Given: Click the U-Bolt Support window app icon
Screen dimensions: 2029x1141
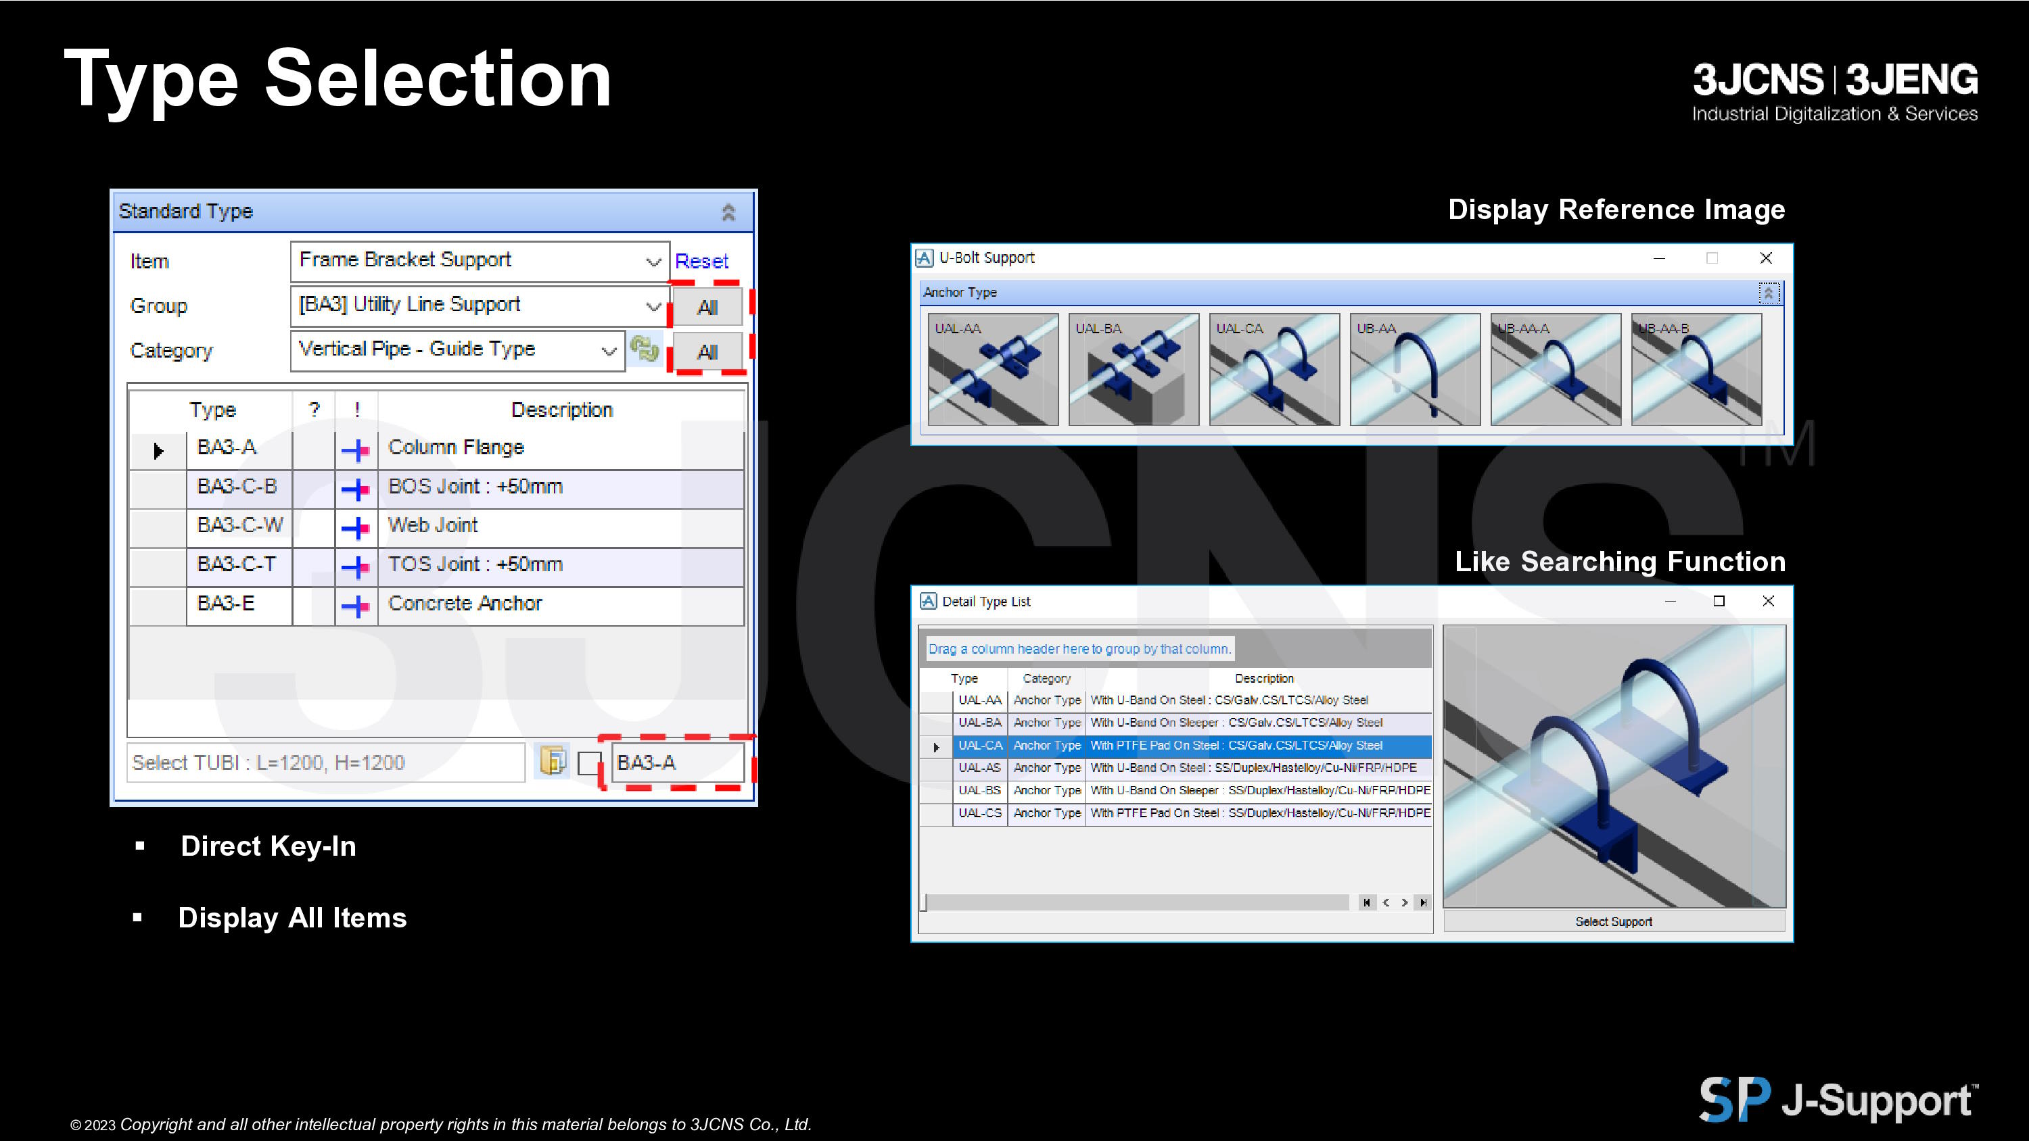Looking at the screenshot, I should click(924, 258).
